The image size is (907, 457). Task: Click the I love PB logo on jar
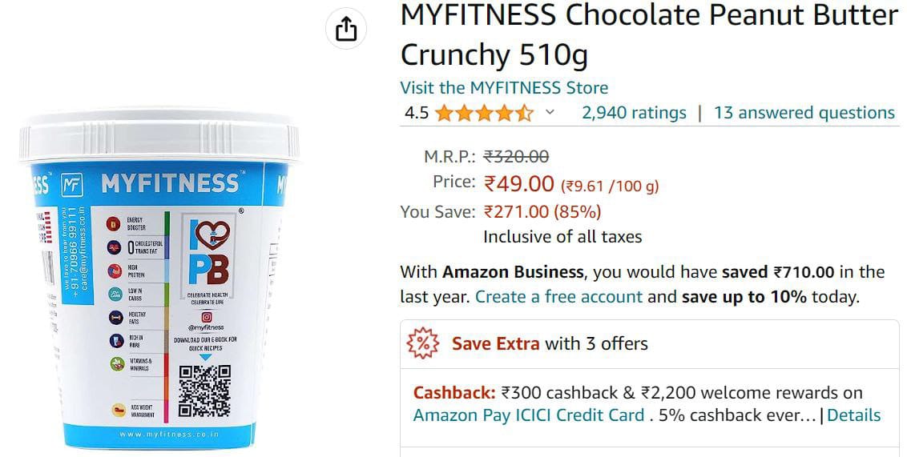(x=208, y=252)
